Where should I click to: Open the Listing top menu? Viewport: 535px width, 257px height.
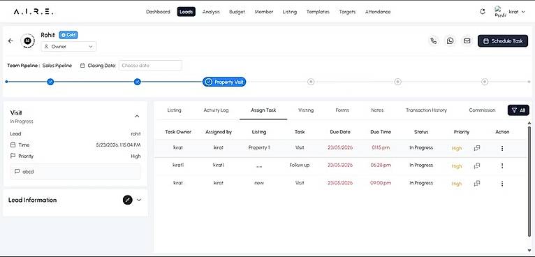coord(290,12)
